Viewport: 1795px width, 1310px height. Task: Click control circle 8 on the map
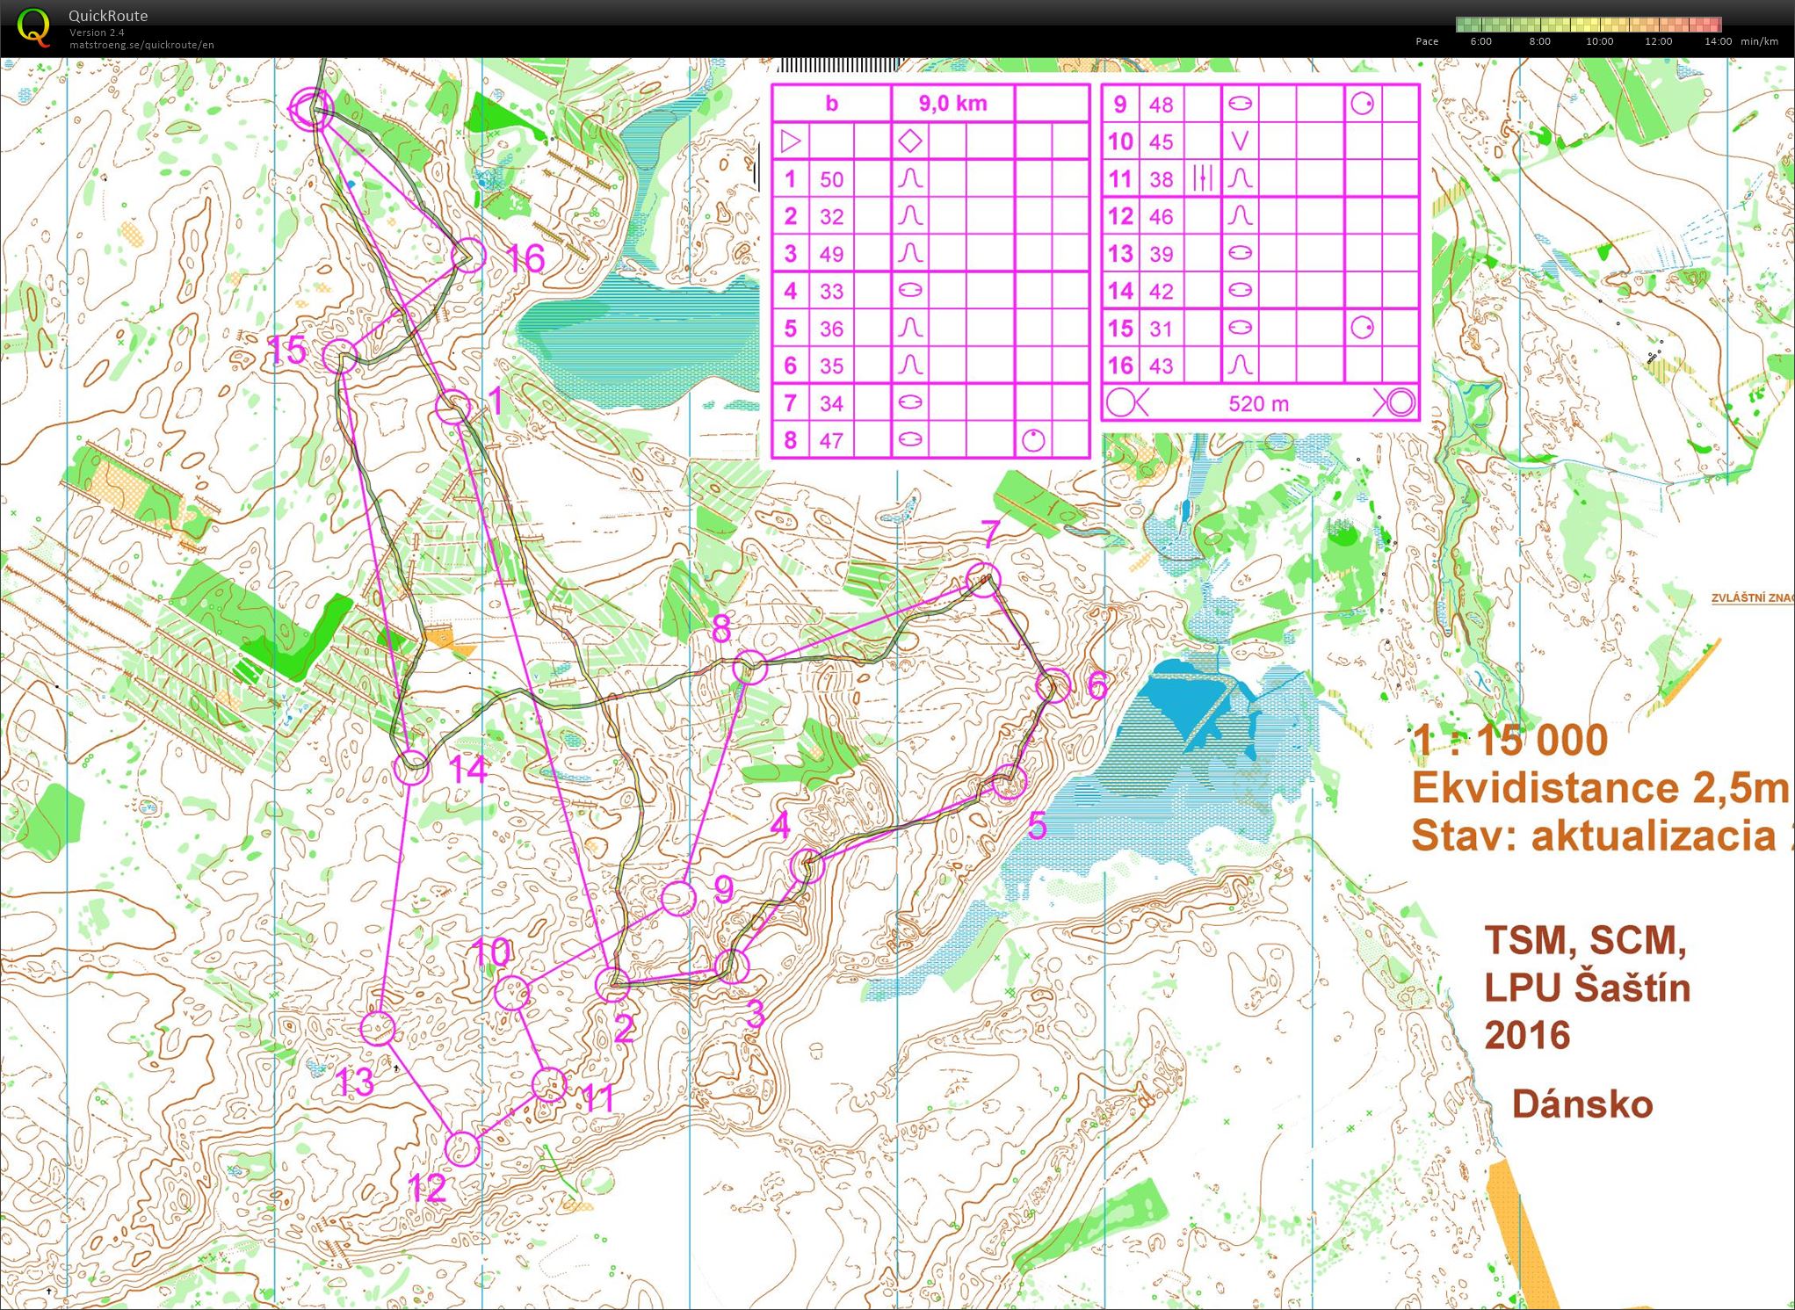[749, 668]
